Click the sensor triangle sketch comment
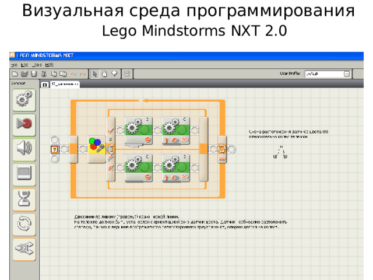The height and width of the screenshot is (280, 373). tap(280, 152)
